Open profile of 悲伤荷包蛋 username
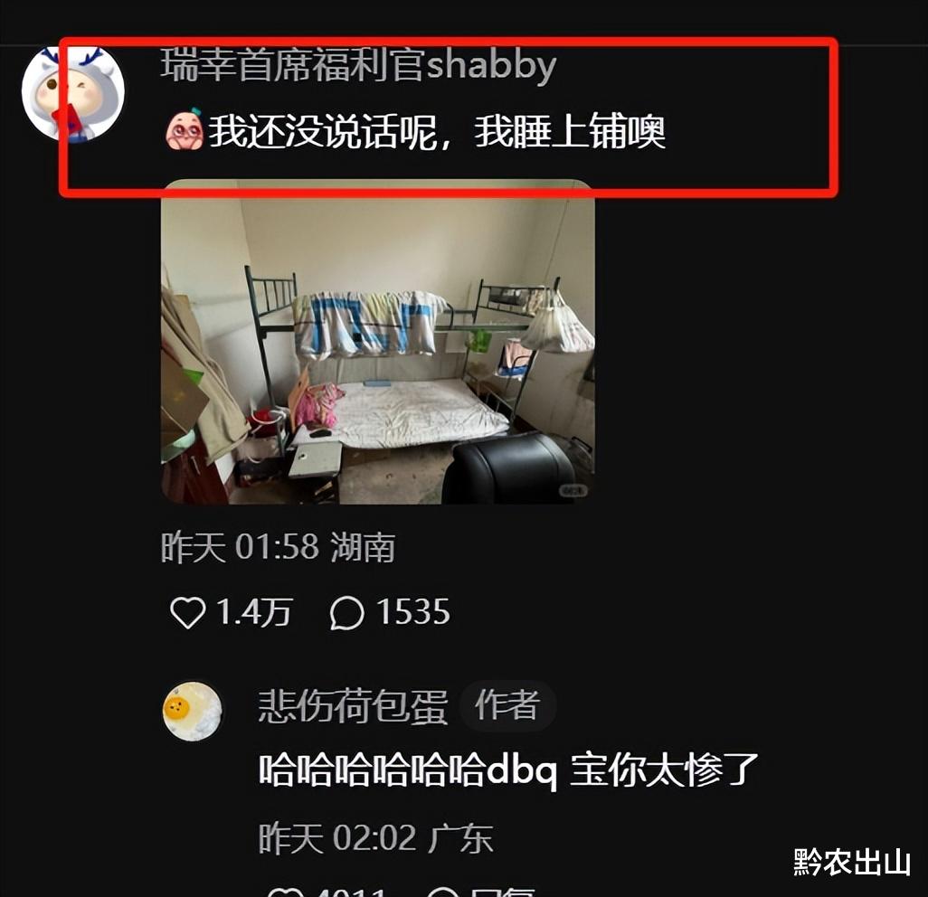928x897 pixels. [353, 705]
